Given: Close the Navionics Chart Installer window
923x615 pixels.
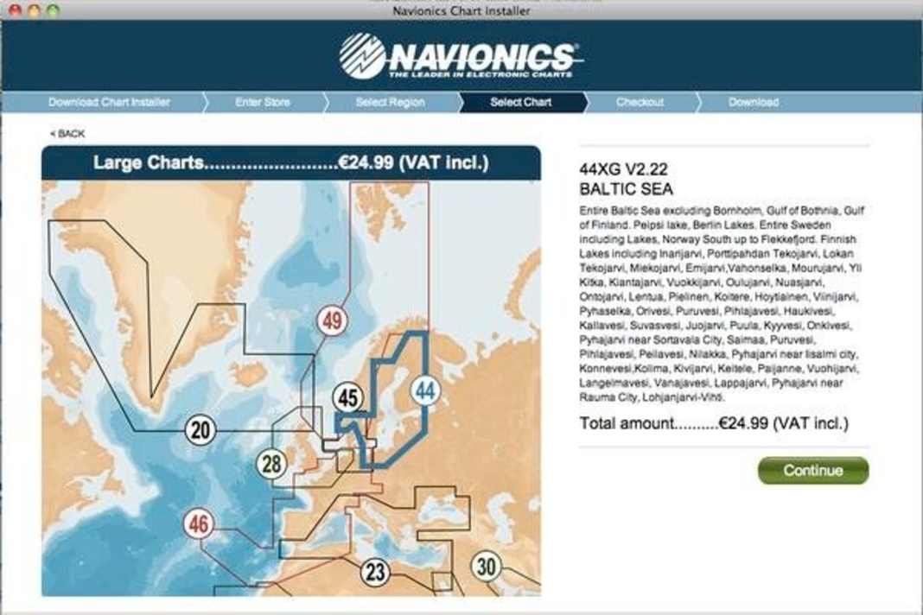Looking at the screenshot, I should tap(16, 10).
